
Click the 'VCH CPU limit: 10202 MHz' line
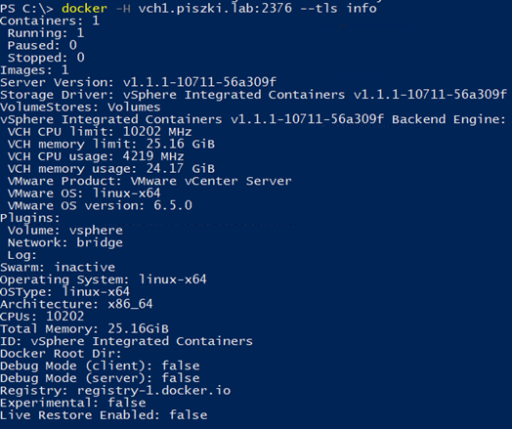[x=100, y=132]
